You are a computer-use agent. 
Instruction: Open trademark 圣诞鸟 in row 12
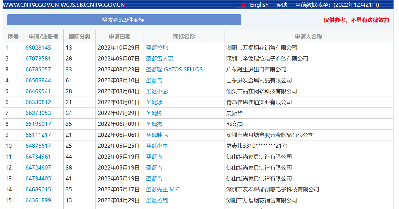tap(154, 168)
